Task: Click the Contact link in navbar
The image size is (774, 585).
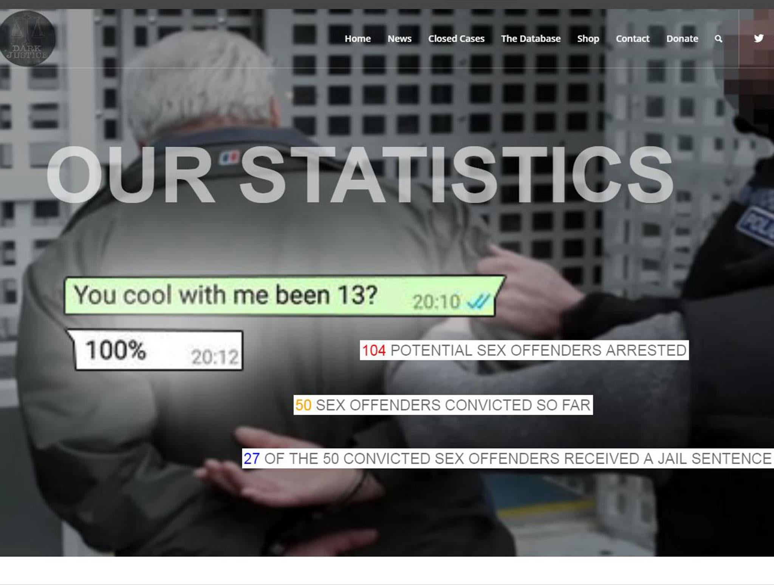Action: (632, 38)
